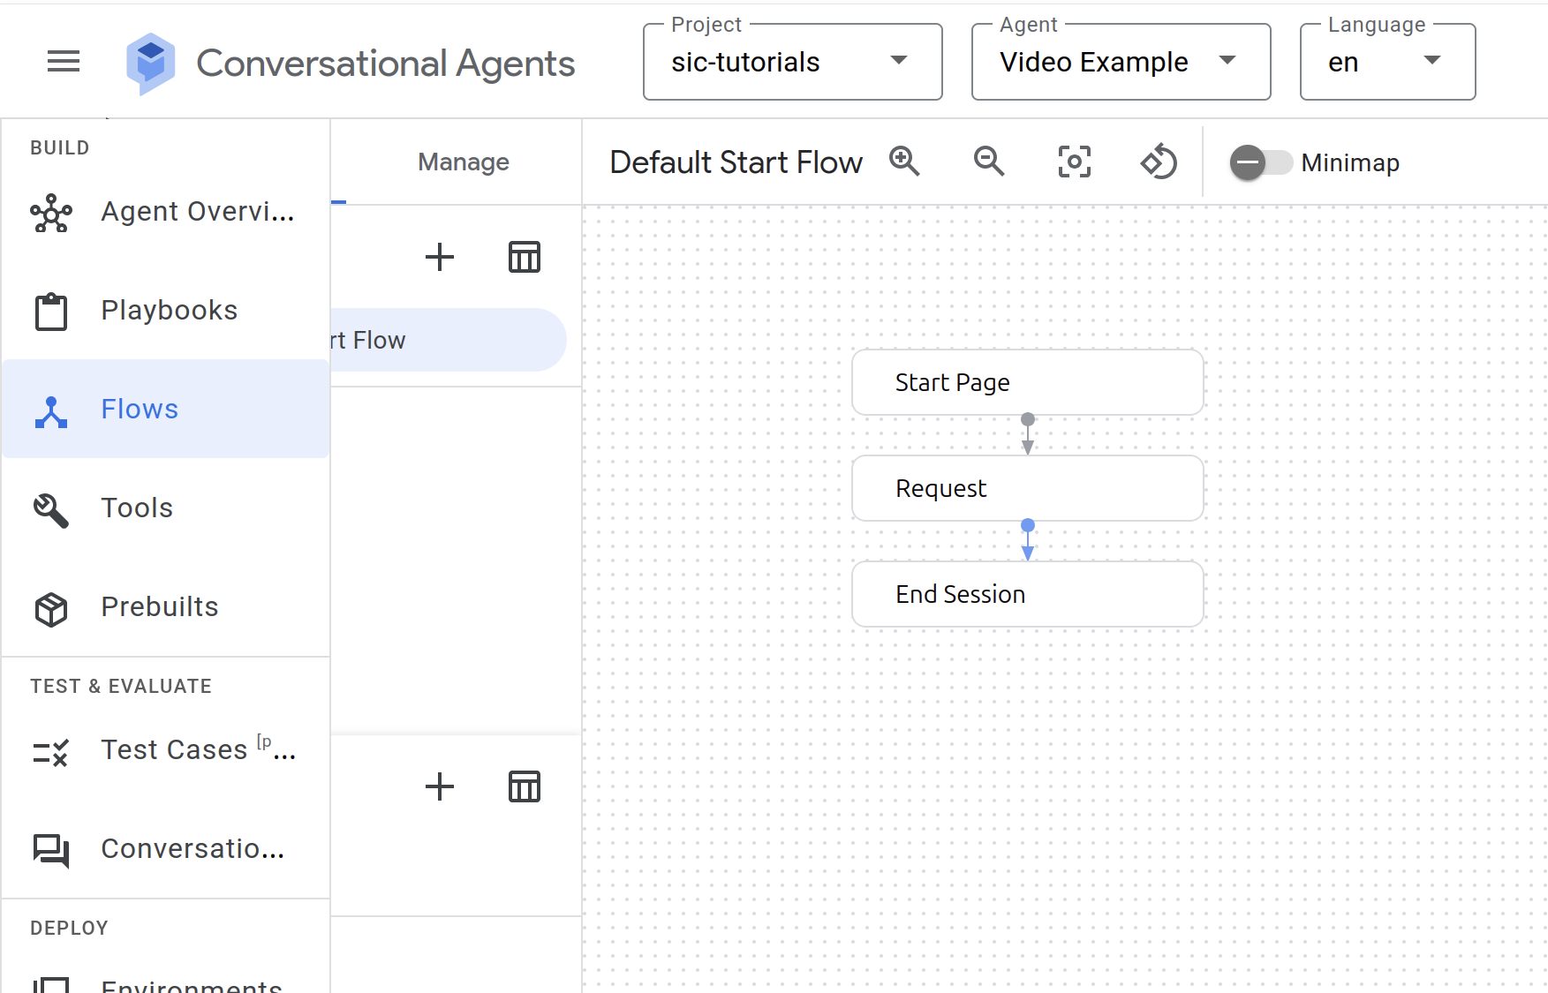The image size is (1548, 993).
Task: Click the Conversational Agents logo icon
Action: tap(150, 63)
